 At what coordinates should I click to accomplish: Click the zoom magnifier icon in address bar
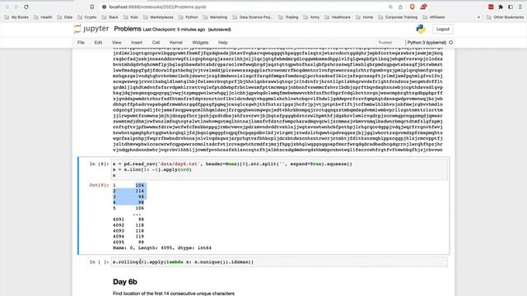(x=390, y=7)
